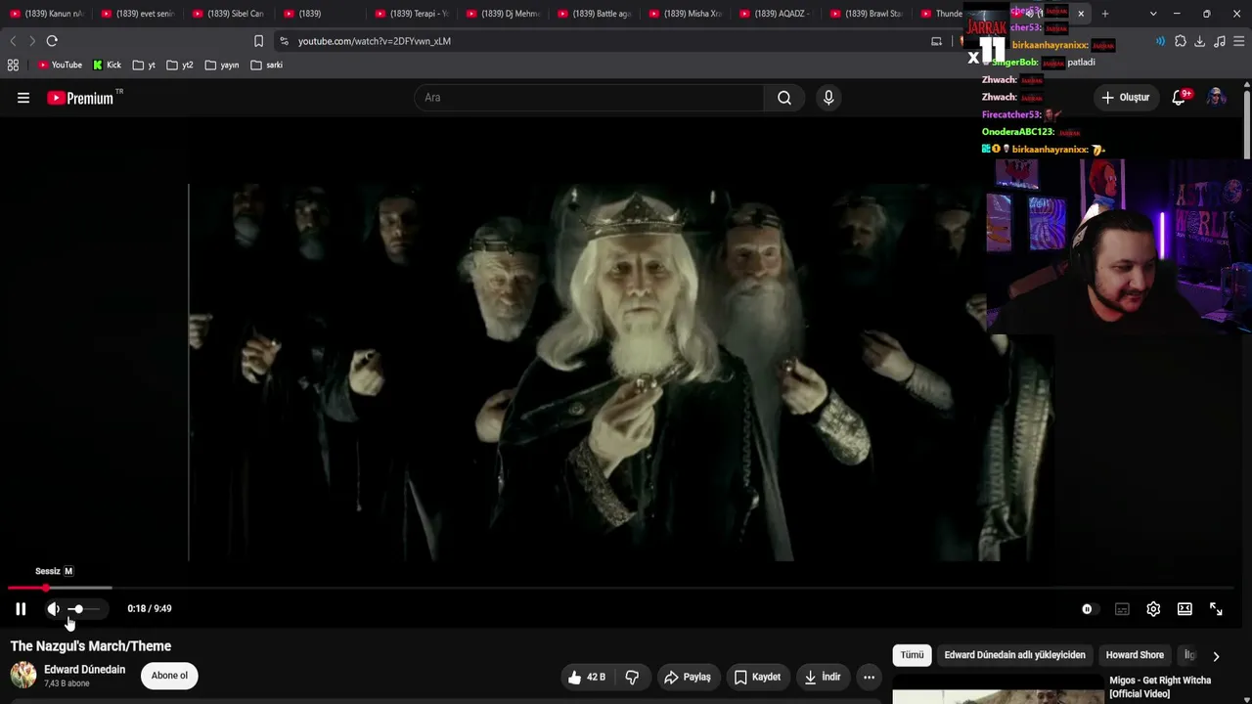Open Kick bookmark in bookmarks bar

pos(107,66)
